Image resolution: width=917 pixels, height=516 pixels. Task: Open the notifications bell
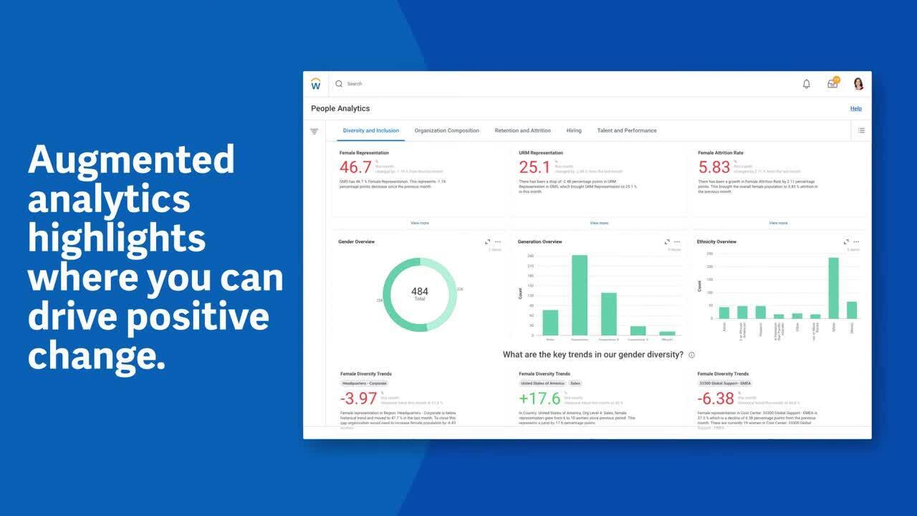(806, 84)
